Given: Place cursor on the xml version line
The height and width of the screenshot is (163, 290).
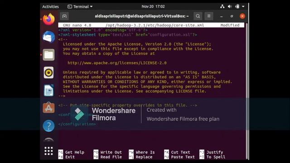Looking at the screenshot, I should [103, 30].
